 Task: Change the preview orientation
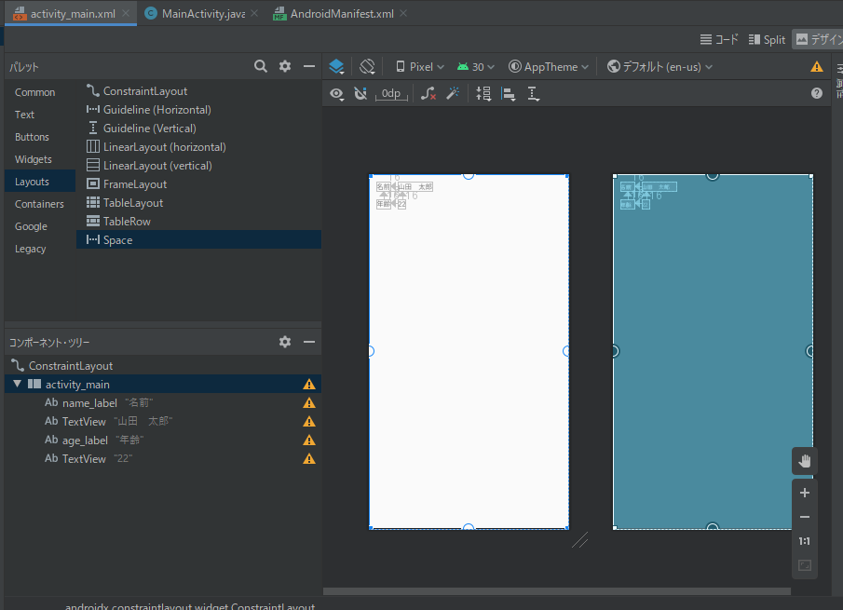coord(367,67)
